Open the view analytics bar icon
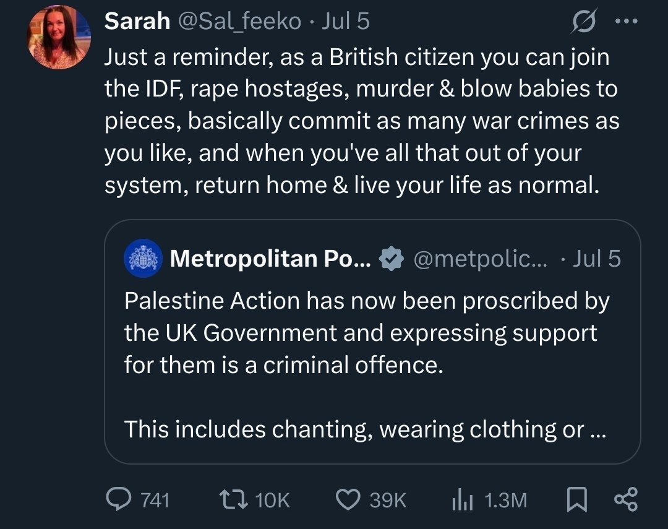Image resolution: width=668 pixels, height=529 pixels. (x=463, y=499)
